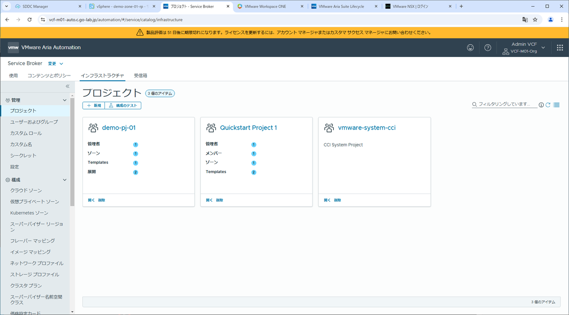569x315 pixels.
Task: Switch to the 受信箱 tab
Action: tap(140, 75)
